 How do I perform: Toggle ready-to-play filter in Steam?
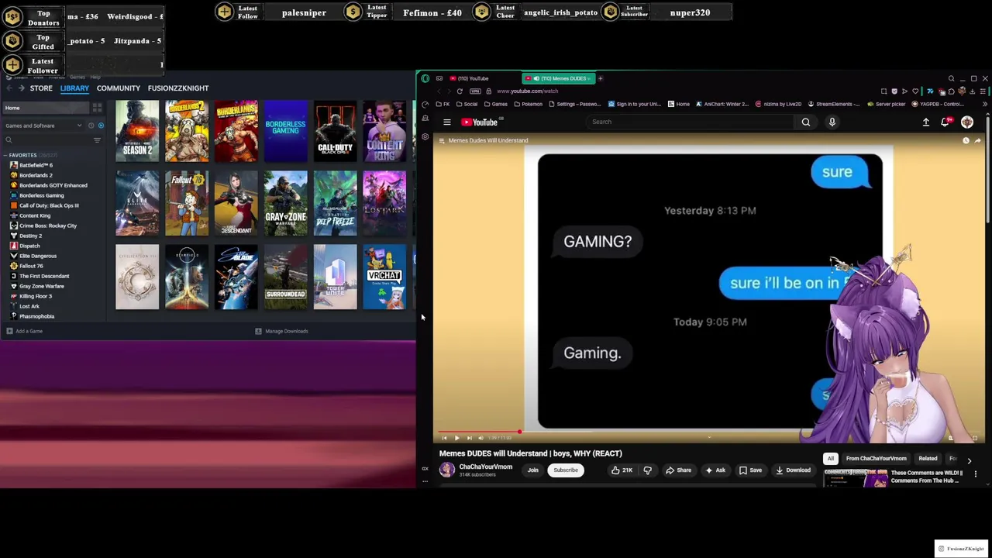click(x=100, y=126)
